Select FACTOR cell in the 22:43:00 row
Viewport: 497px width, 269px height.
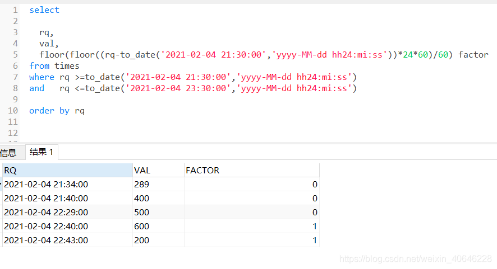click(x=251, y=240)
